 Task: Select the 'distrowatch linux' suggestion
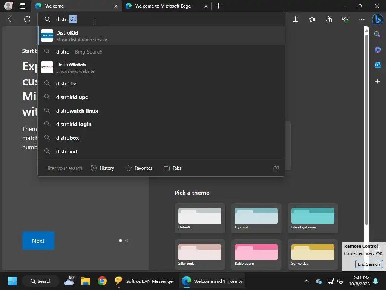pos(161,111)
